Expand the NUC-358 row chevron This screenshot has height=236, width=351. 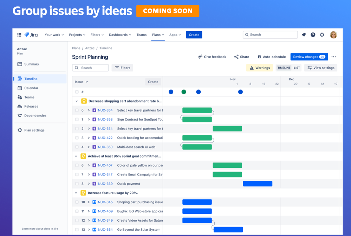(x=89, y=120)
